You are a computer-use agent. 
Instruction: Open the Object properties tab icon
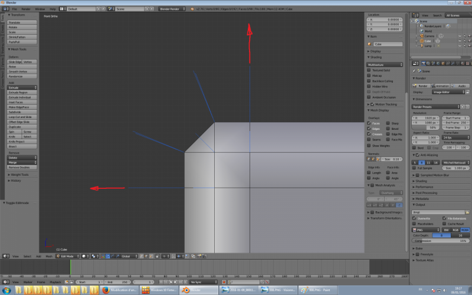pyautogui.click(x=443, y=63)
